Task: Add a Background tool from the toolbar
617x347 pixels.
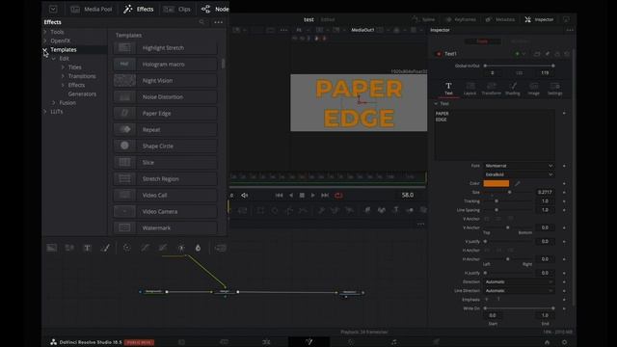Action: click(51, 248)
